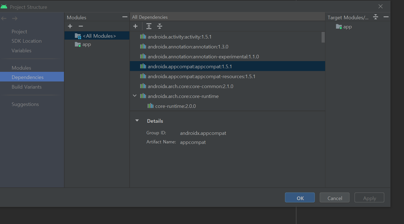Click the forward navigation arrow
Viewport: 404px width, 224px height.
15,18
